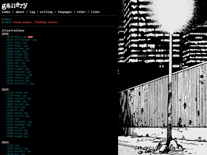The height and width of the screenshot is (155, 207).
Task: Open 1012-wanneko.jpg
Action: (x=16, y=98)
